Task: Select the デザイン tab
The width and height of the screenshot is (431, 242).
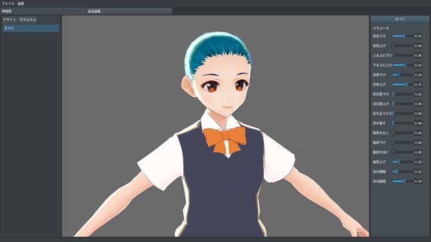Action: coord(10,20)
